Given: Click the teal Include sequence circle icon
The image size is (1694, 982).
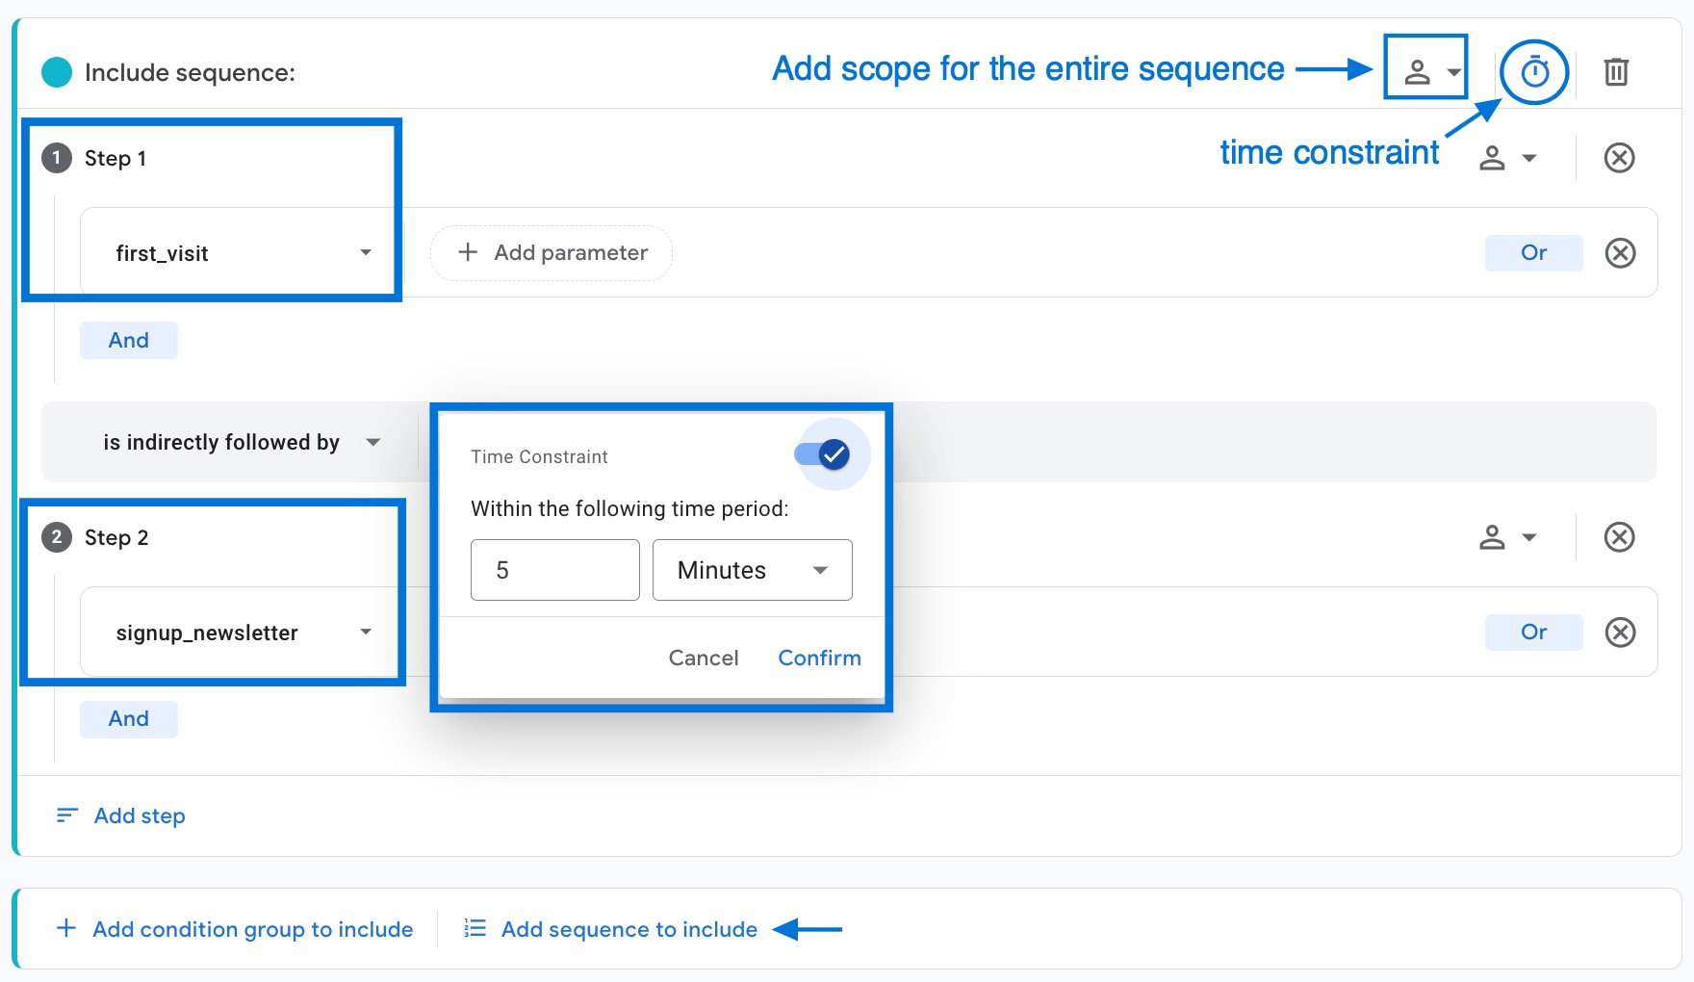Looking at the screenshot, I should [x=57, y=72].
